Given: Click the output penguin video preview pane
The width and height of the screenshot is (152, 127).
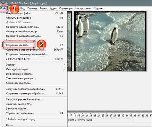Looking at the screenshot, I should (x=110, y=41).
